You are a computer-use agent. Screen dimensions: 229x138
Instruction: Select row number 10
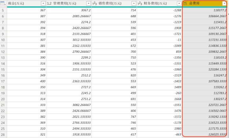pyautogui.click(x=3, y=40)
